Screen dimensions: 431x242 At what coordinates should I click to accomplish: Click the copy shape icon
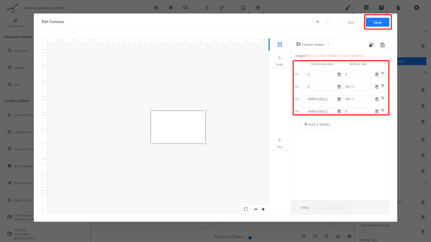pyautogui.click(x=371, y=45)
